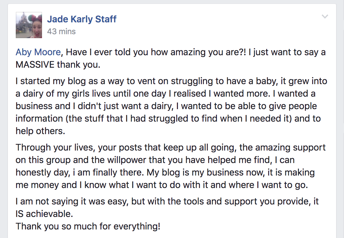This screenshot has height=238, width=344.
Task: Click the words 'IS achievable.'
Action: pyautogui.click(x=44, y=214)
